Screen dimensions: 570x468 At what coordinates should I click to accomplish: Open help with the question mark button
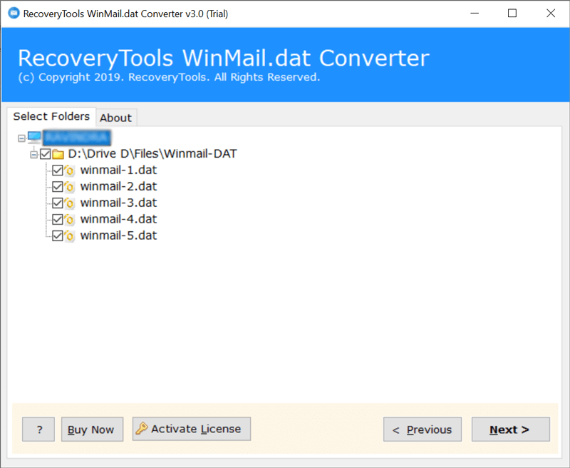coord(38,429)
